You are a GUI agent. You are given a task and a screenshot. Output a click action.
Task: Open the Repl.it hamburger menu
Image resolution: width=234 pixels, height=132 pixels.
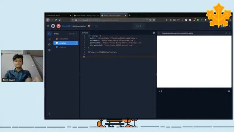48,26
